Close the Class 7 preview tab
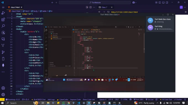This screenshot has width=188, height=105. (112, 7)
